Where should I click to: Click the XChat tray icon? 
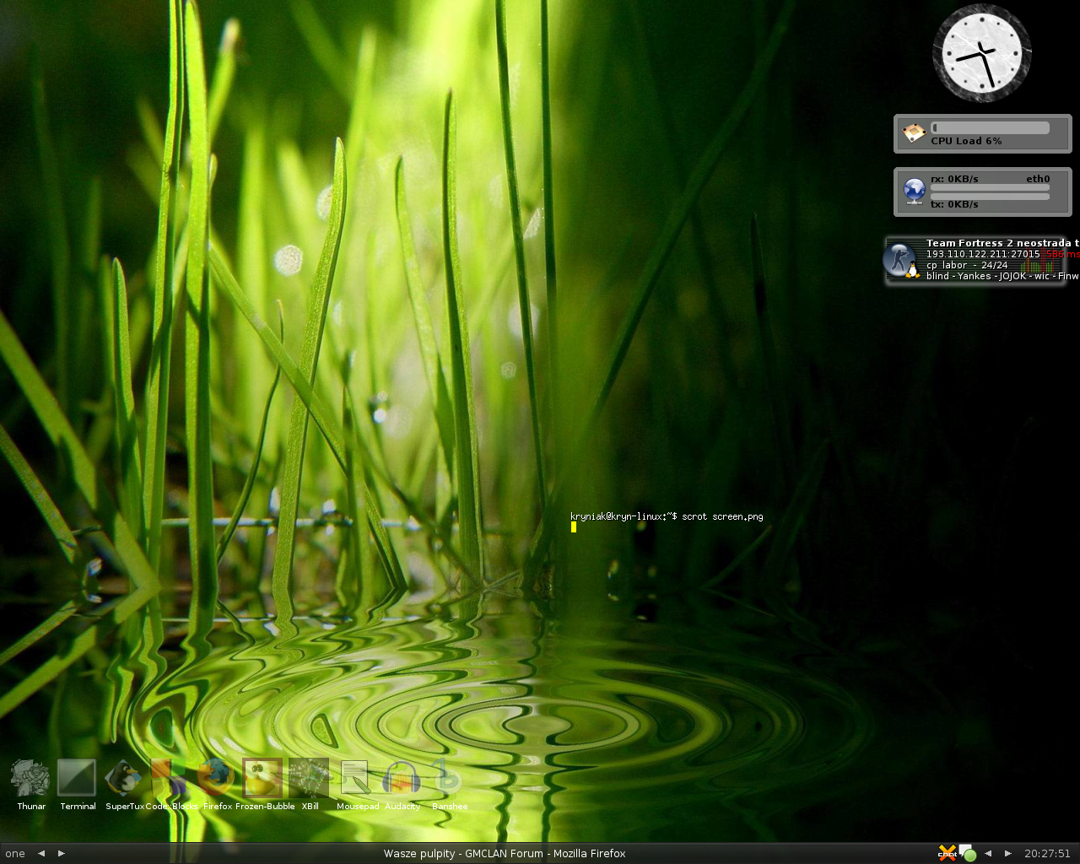pos(947,853)
